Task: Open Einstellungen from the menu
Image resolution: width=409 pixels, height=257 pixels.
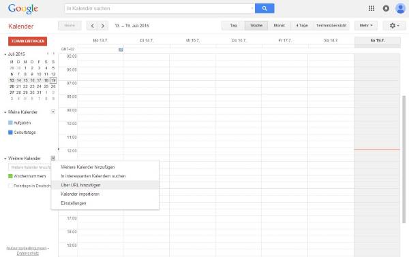Action: (x=105, y=203)
